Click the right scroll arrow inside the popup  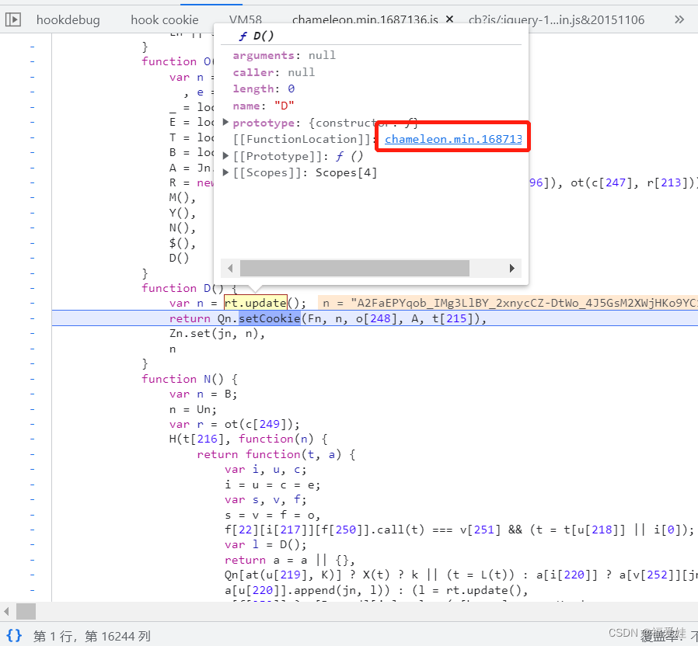(511, 268)
